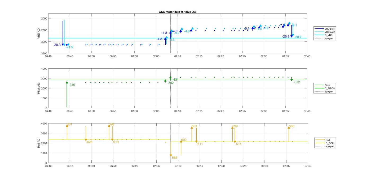Click the '-372' pitch value label
The height and width of the screenshot is (183, 371).
pyautogui.click(x=297, y=82)
